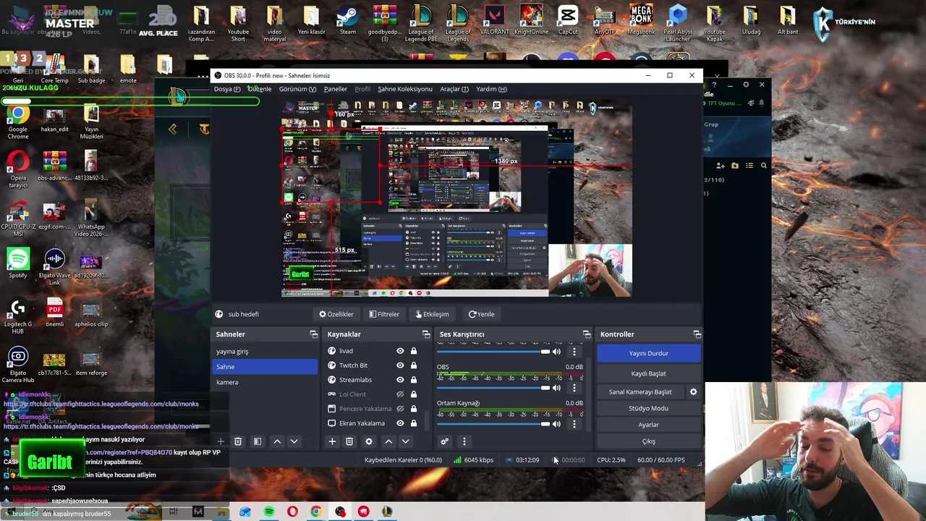Mute the Ortam Kaynağı speaker icon

[556, 424]
